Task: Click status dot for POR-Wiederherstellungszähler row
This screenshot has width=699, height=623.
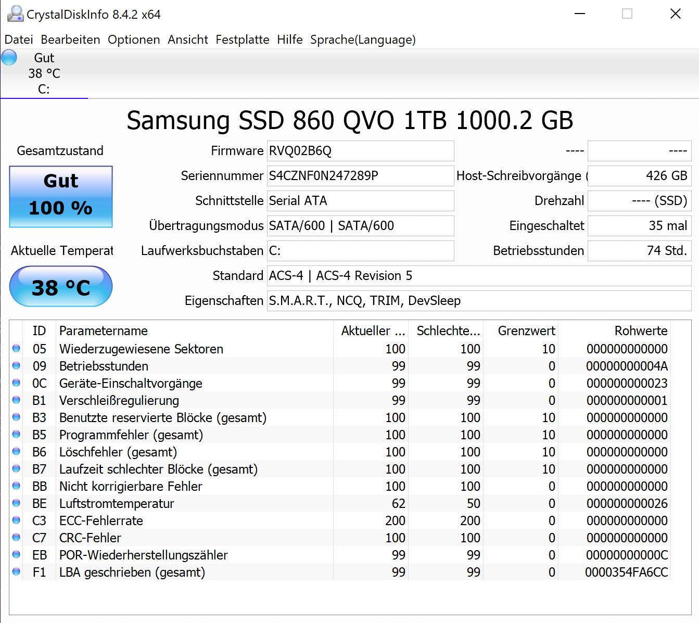Action: point(16,554)
